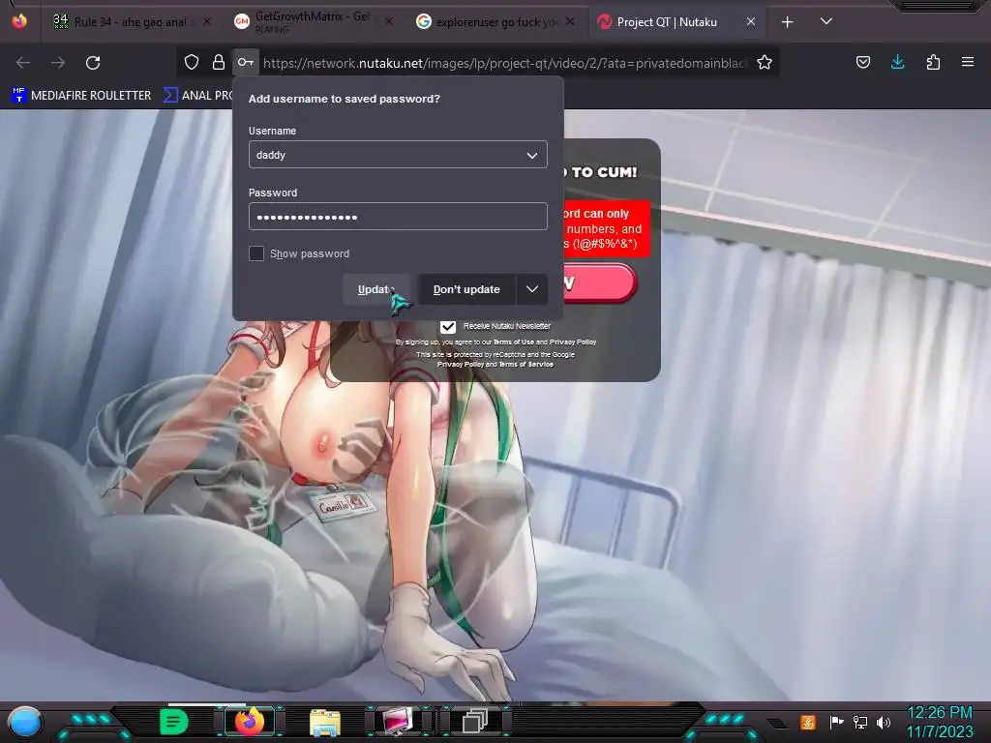Open the Extensions menu
Screen dimensions: 991x743
(933, 62)
